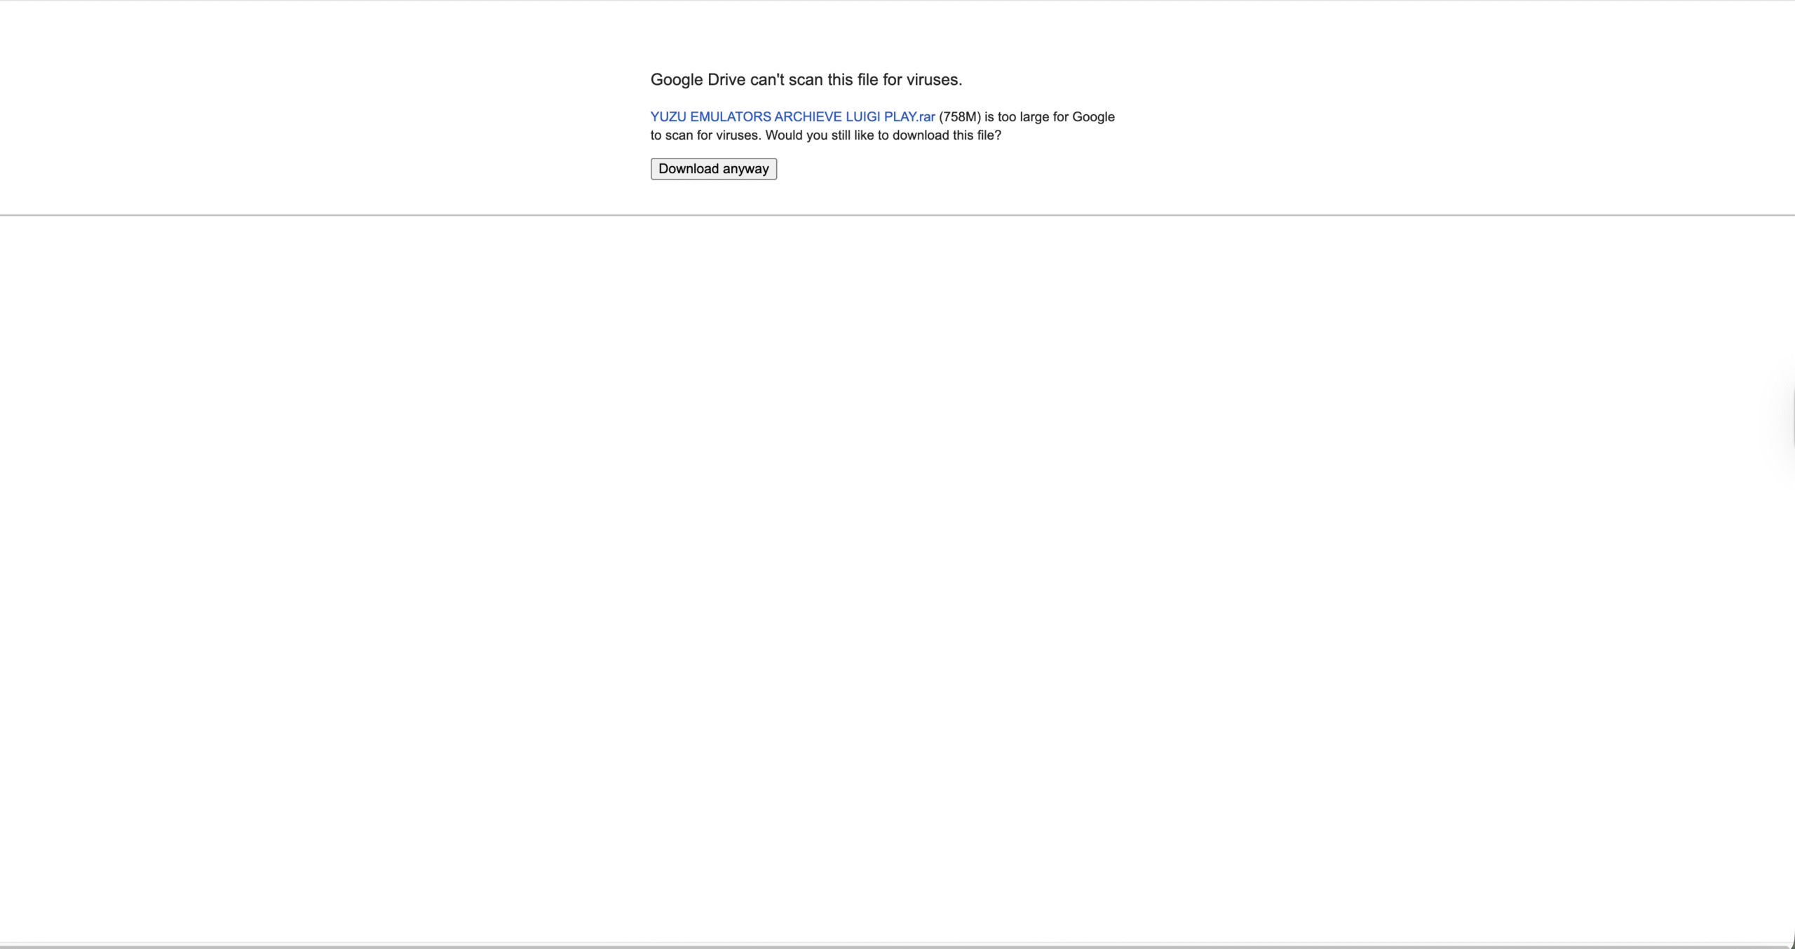Click the '.rar' extension in the file link
Viewport: 1795px width, 949px height.
click(925, 117)
